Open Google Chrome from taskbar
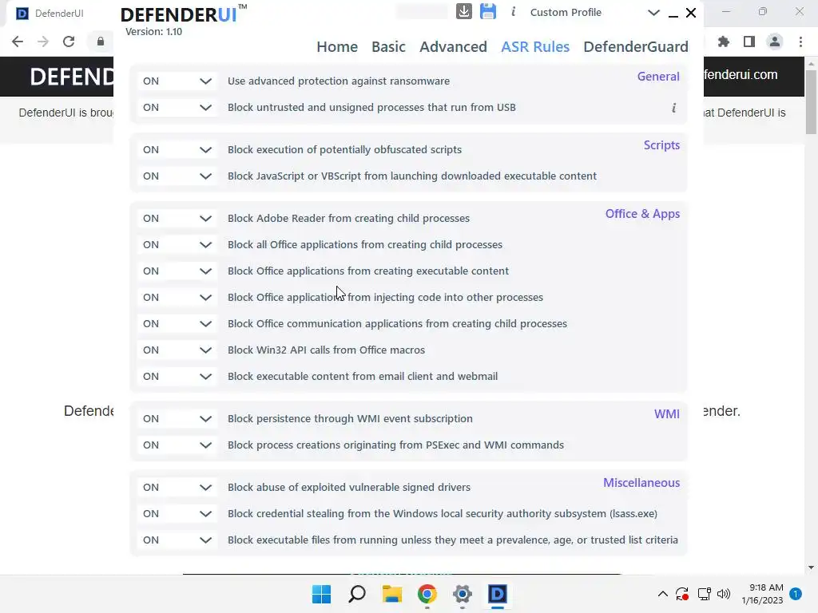This screenshot has width=818, height=613. [x=427, y=594]
